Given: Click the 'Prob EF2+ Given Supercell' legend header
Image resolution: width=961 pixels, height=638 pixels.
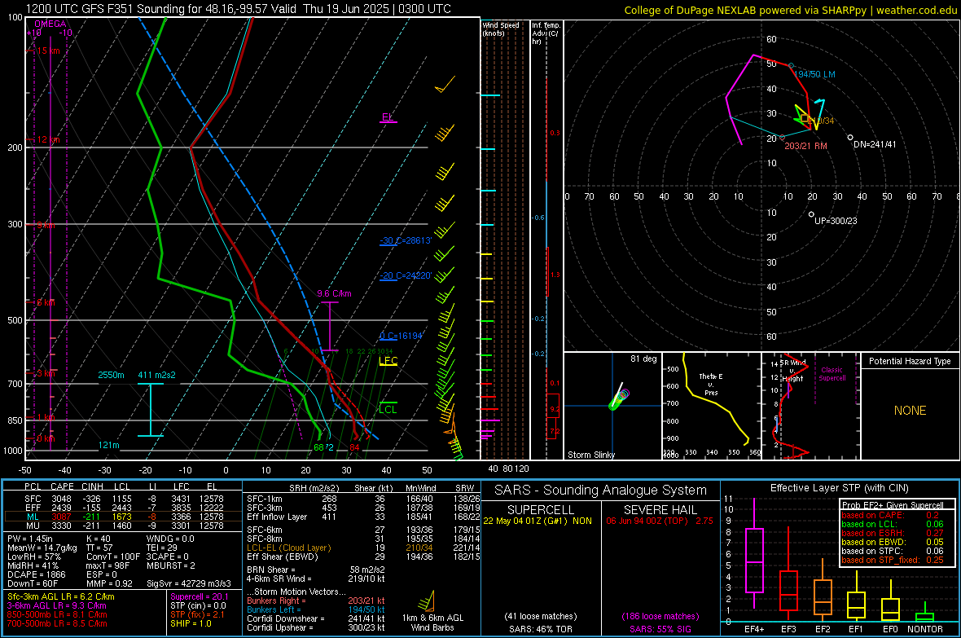Looking at the screenshot, I should click(x=893, y=505).
